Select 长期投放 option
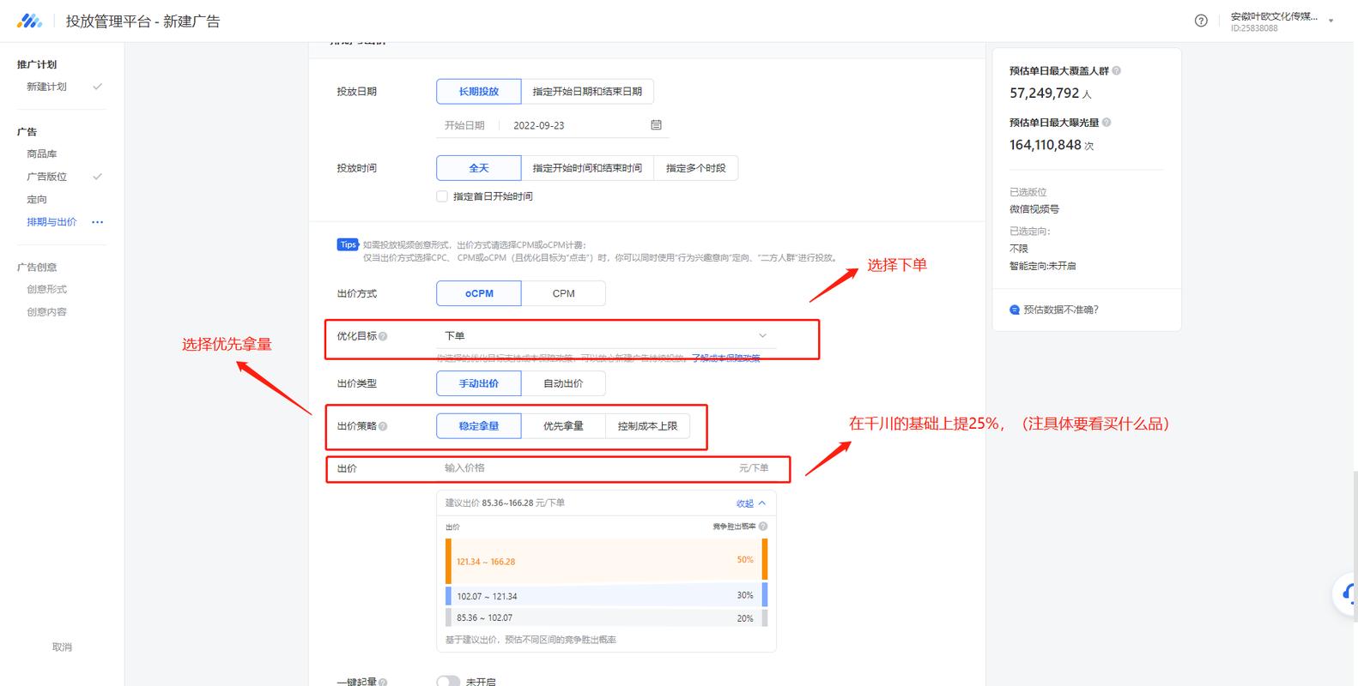The height and width of the screenshot is (686, 1358). 478,91
